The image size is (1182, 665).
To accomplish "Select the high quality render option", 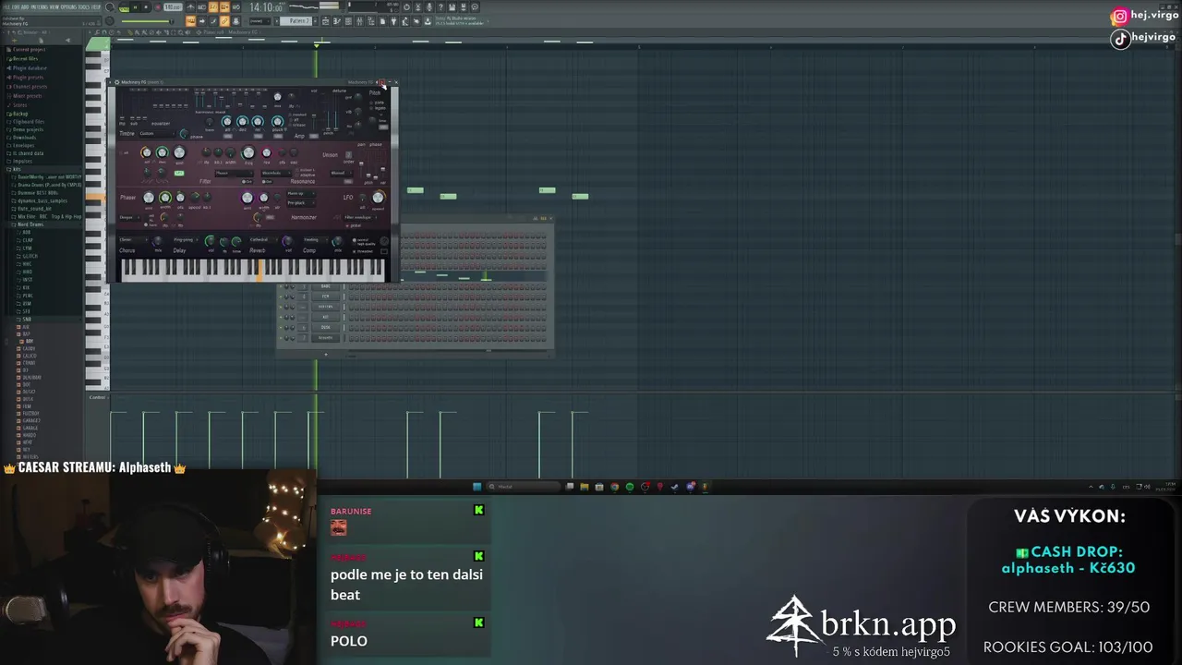I will pyautogui.click(x=366, y=244).
